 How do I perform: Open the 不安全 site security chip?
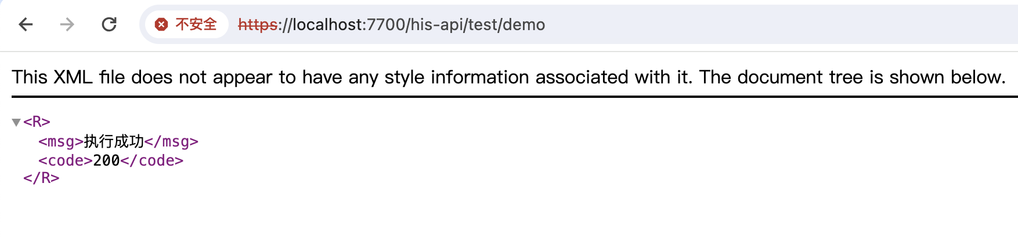click(x=186, y=24)
